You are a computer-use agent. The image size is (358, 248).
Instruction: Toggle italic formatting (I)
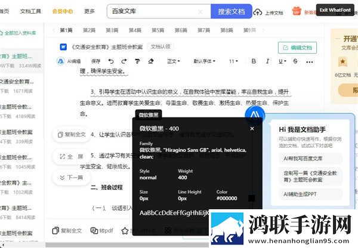267,61
